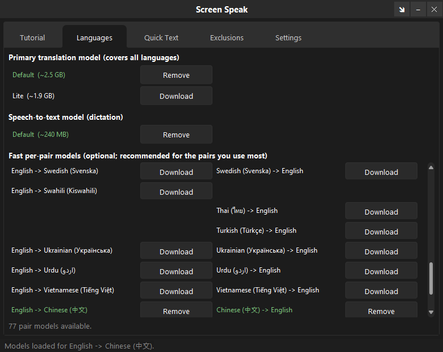Open the Exclusions tab
443x352 pixels.
pos(227,37)
